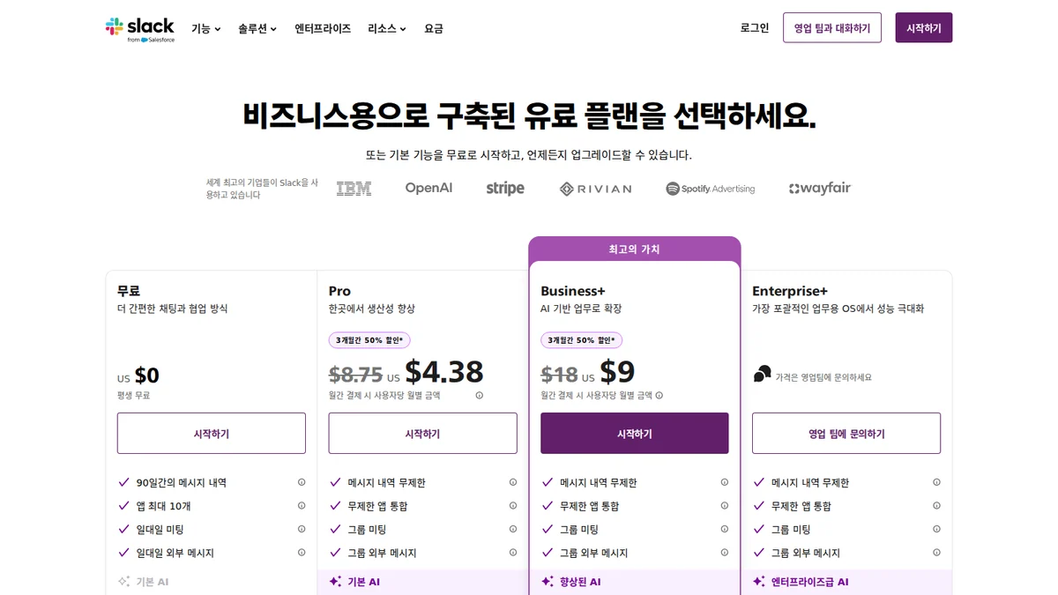Open Pro 무제한 앱 통합 info icon

click(513, 506)
